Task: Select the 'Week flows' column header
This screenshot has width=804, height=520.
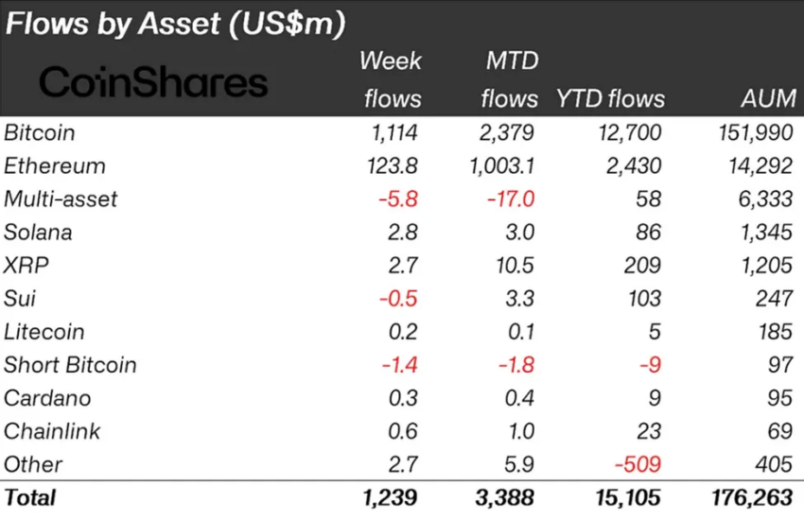Action: click(x=391, y=79)
